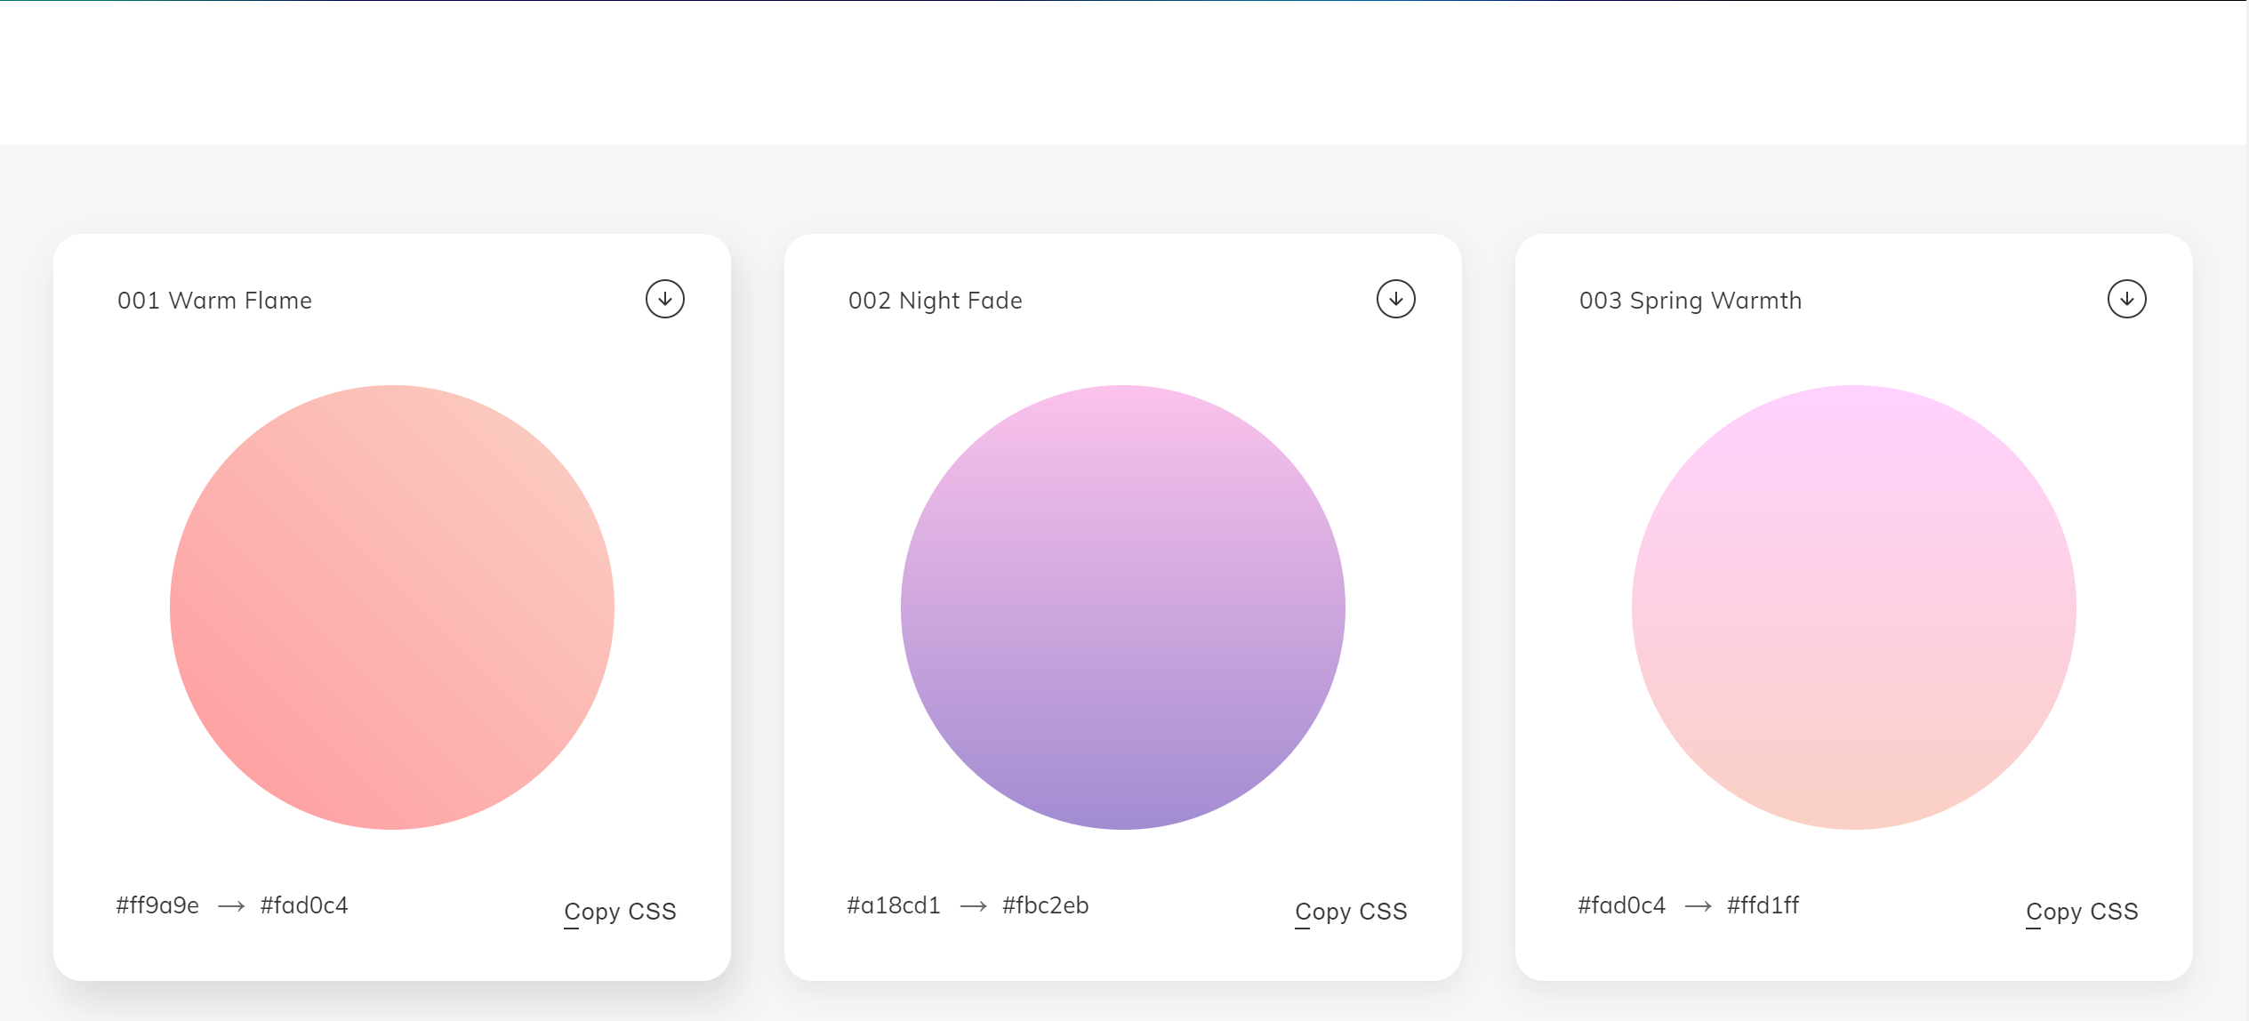Image resolution: width=2249 pixels, height=1021 pixels.
Task: Click the arrow between #a18cd1 and #fbc2eb
Action: click(973, 906)
